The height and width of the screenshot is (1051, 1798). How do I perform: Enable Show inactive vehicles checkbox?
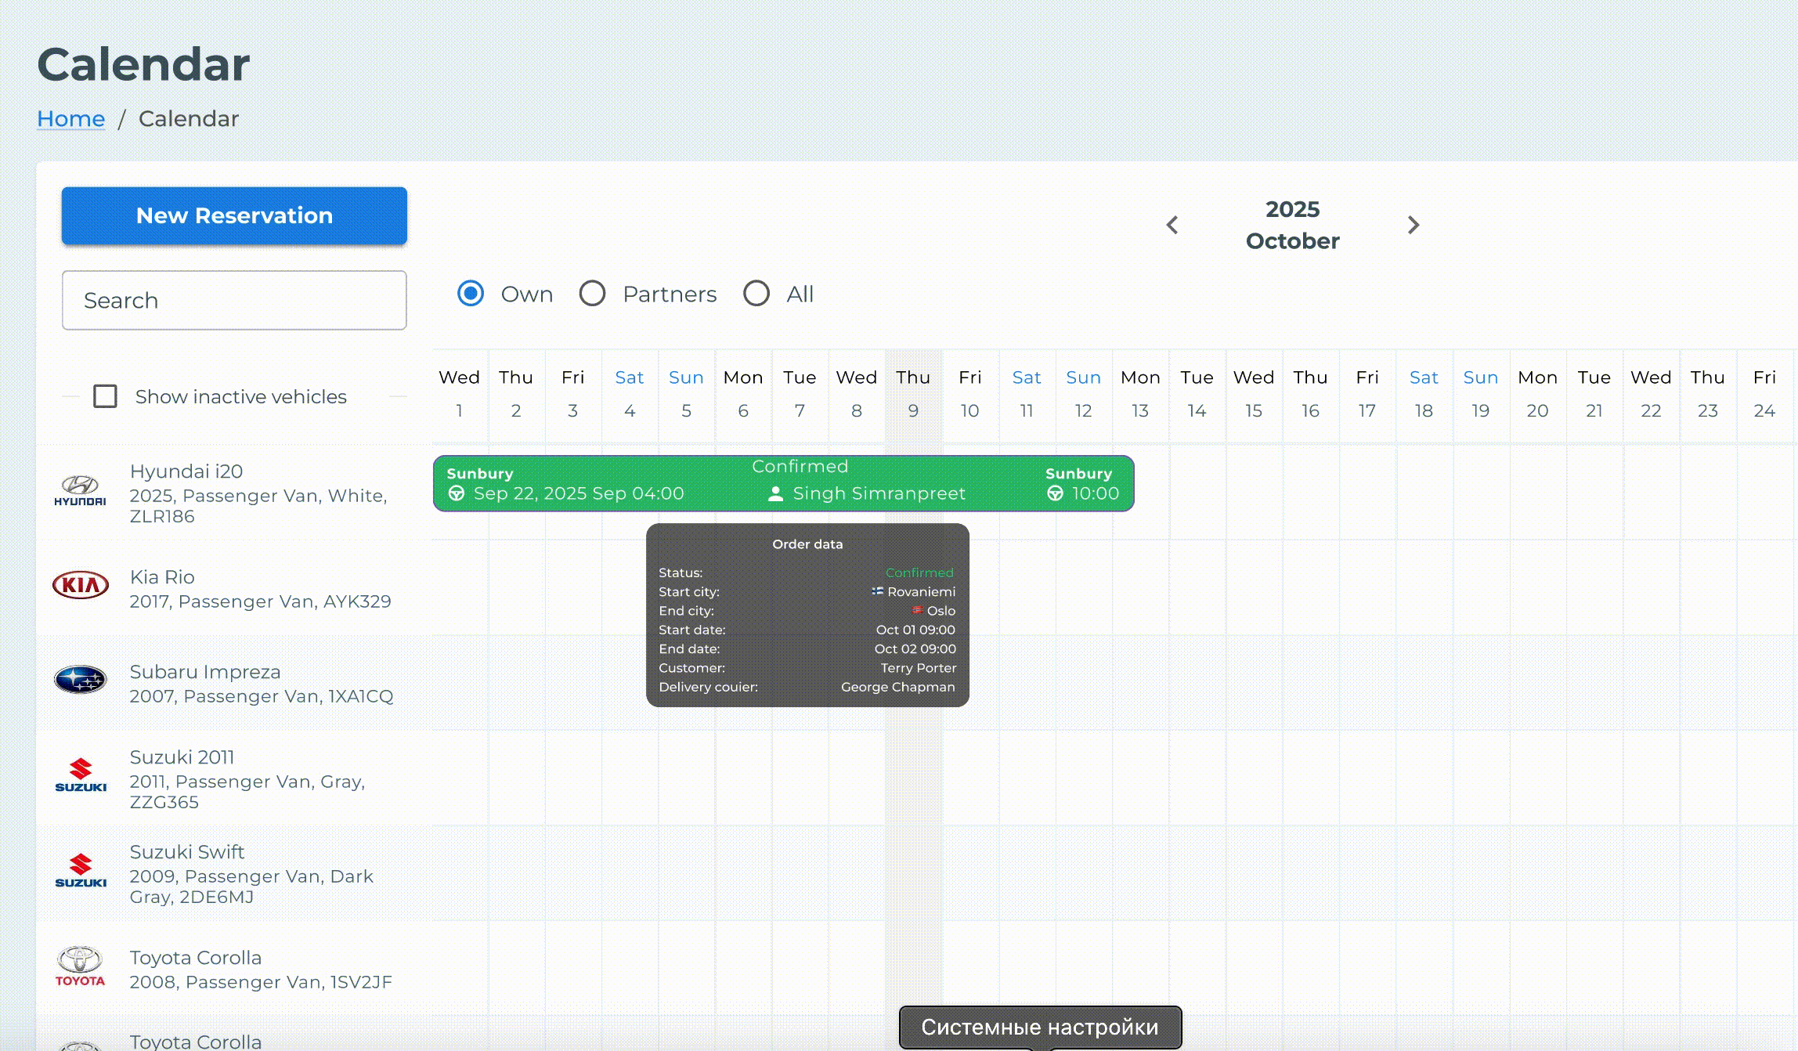[105, 396]
